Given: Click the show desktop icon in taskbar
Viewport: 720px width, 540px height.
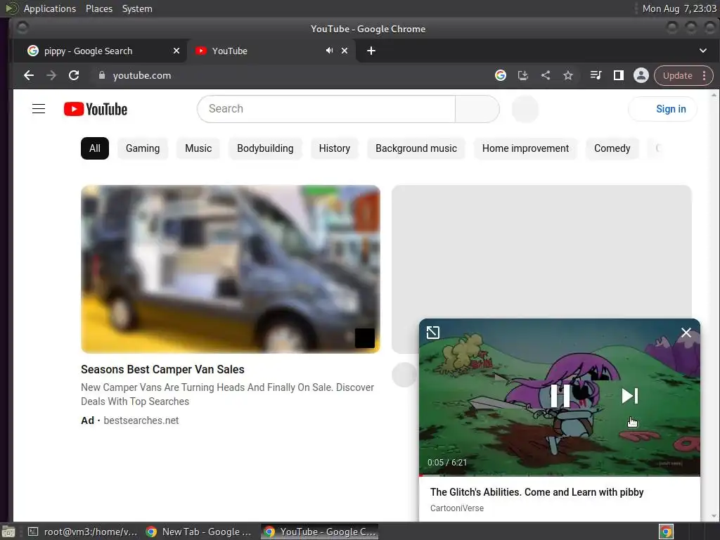Looking at the screenshot, I should pyautogui.click(x=8, y=532).
